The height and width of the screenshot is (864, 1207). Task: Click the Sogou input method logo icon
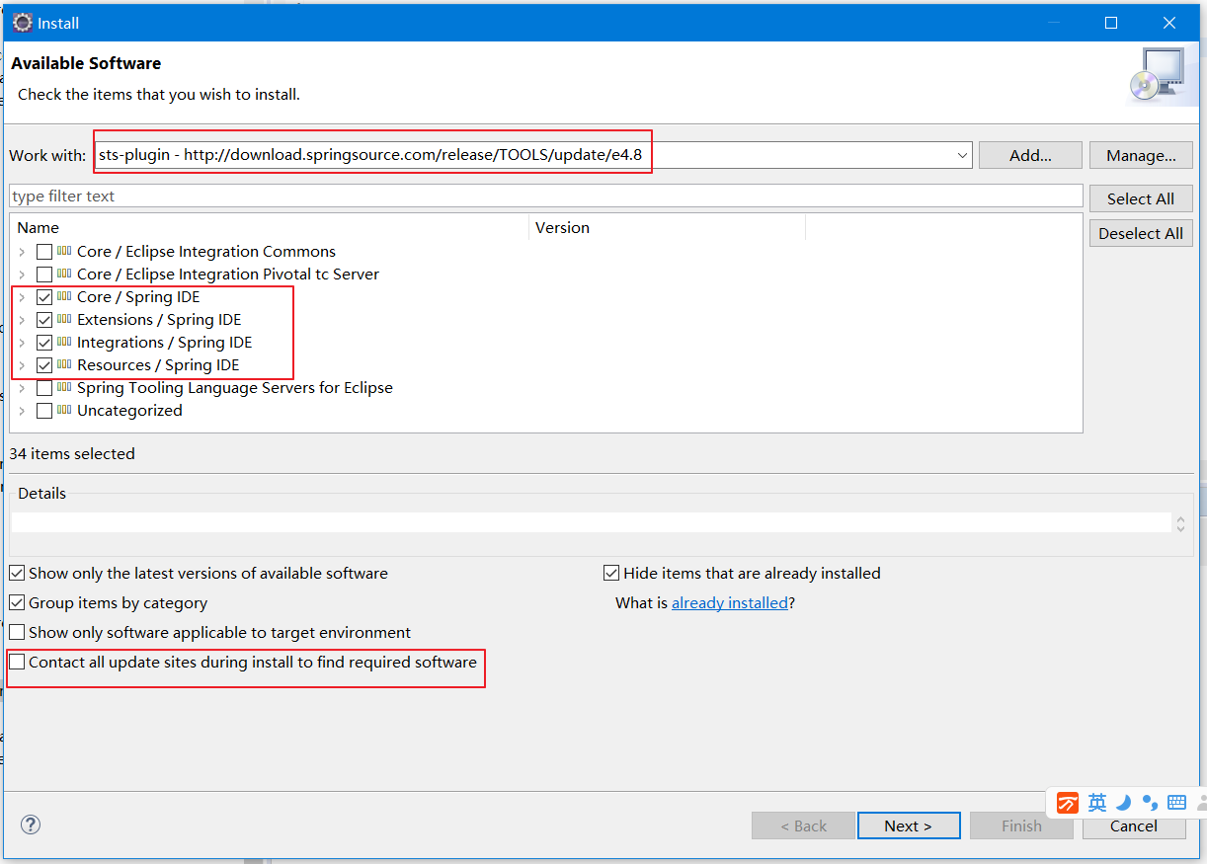(x=1068, y=803)
